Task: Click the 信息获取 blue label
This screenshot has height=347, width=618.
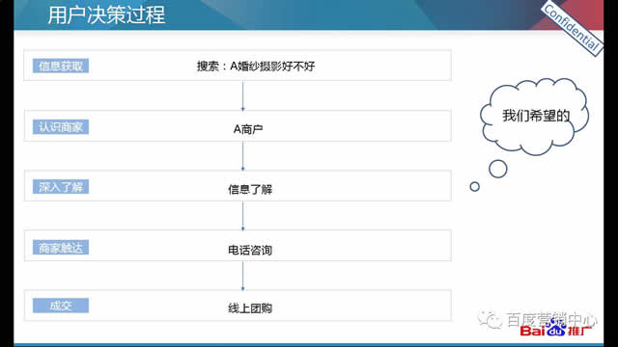Action: click(61, 66)
